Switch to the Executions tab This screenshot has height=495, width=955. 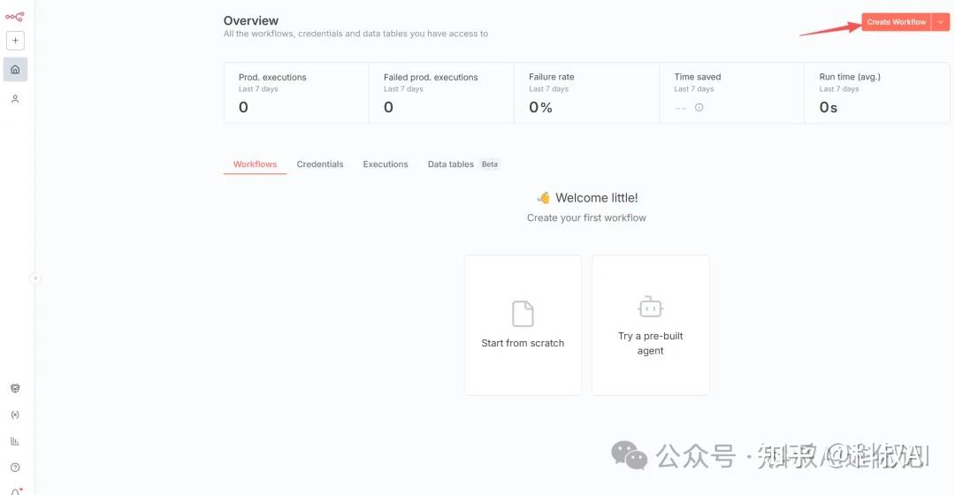pos(386,164)
